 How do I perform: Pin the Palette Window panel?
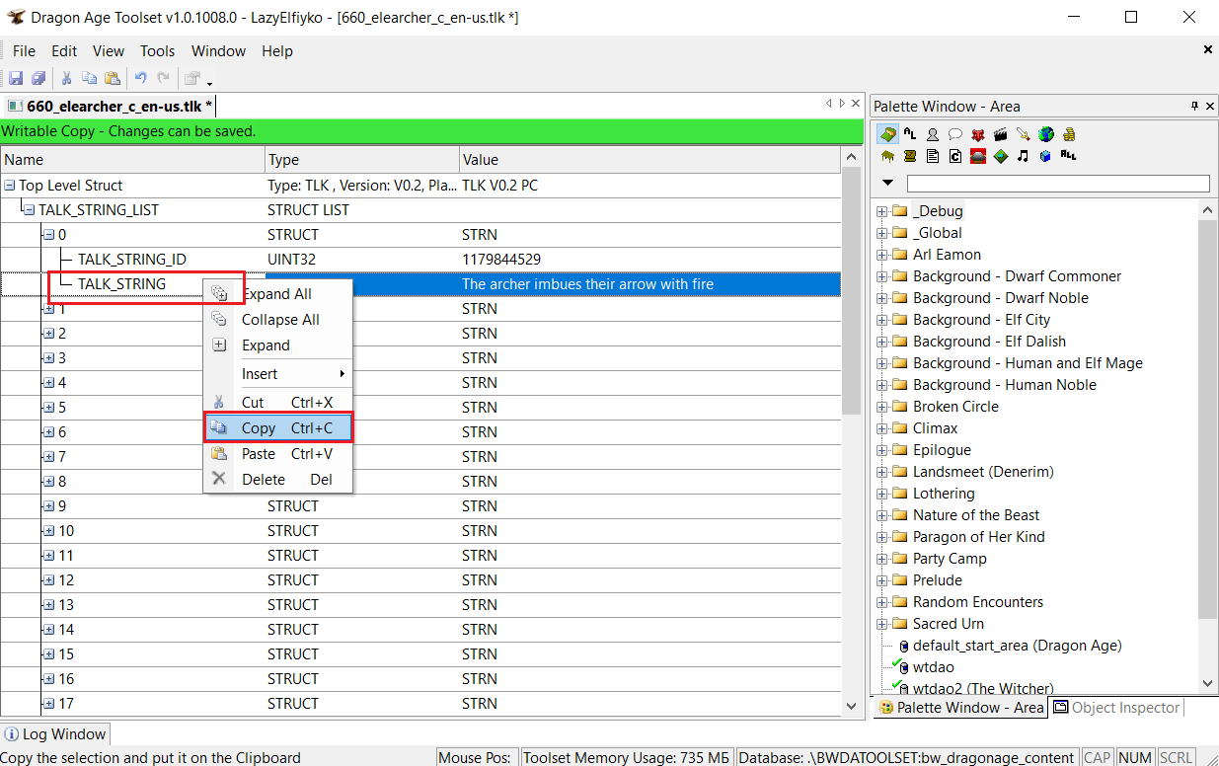[x=1194, y=106]
